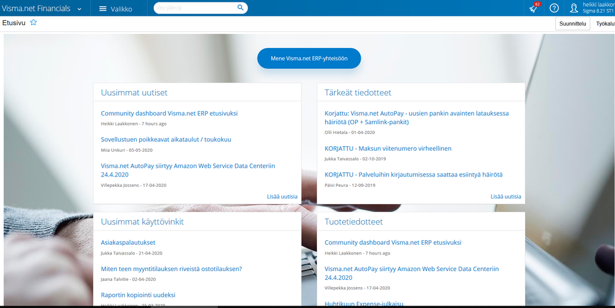Click the Tuotetiedotteet heading
Viewport: 615px width, 308px height.
353,222
